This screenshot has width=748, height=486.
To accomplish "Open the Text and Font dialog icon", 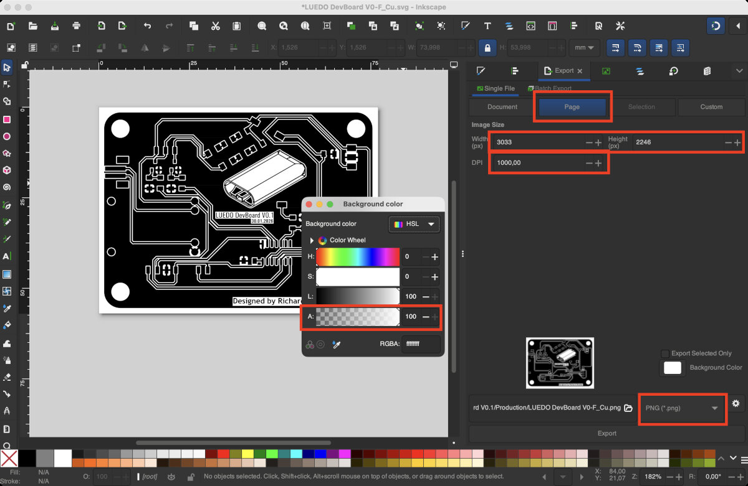I will pyautogui.click(x=487, y=26).
